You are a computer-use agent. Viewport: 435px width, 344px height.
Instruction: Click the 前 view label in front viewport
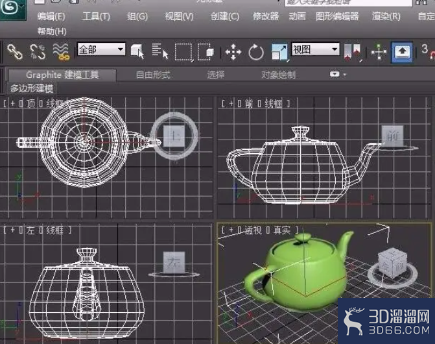pos(249,104)
